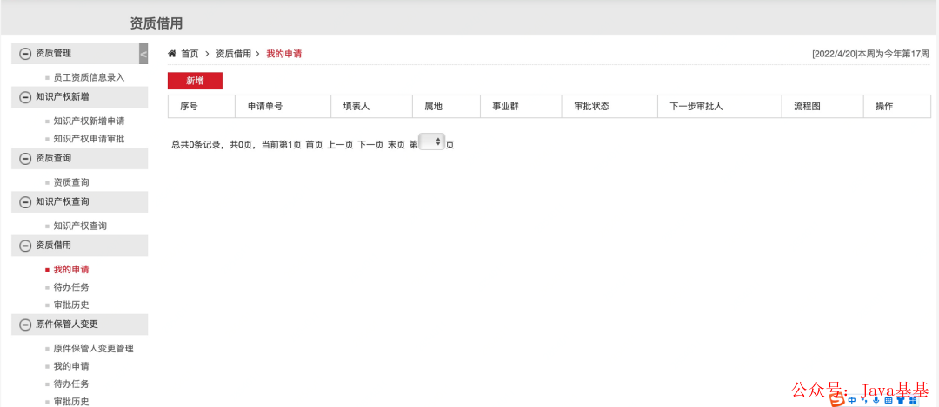The height and width of the screenshot is (407, 939).
Task: Switch Sogou input language via 中 icon
Action: click(851, 400)
